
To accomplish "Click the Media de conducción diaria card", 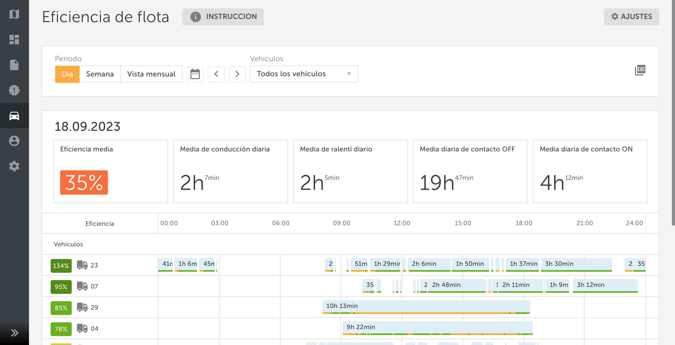I will coord(230,171).
